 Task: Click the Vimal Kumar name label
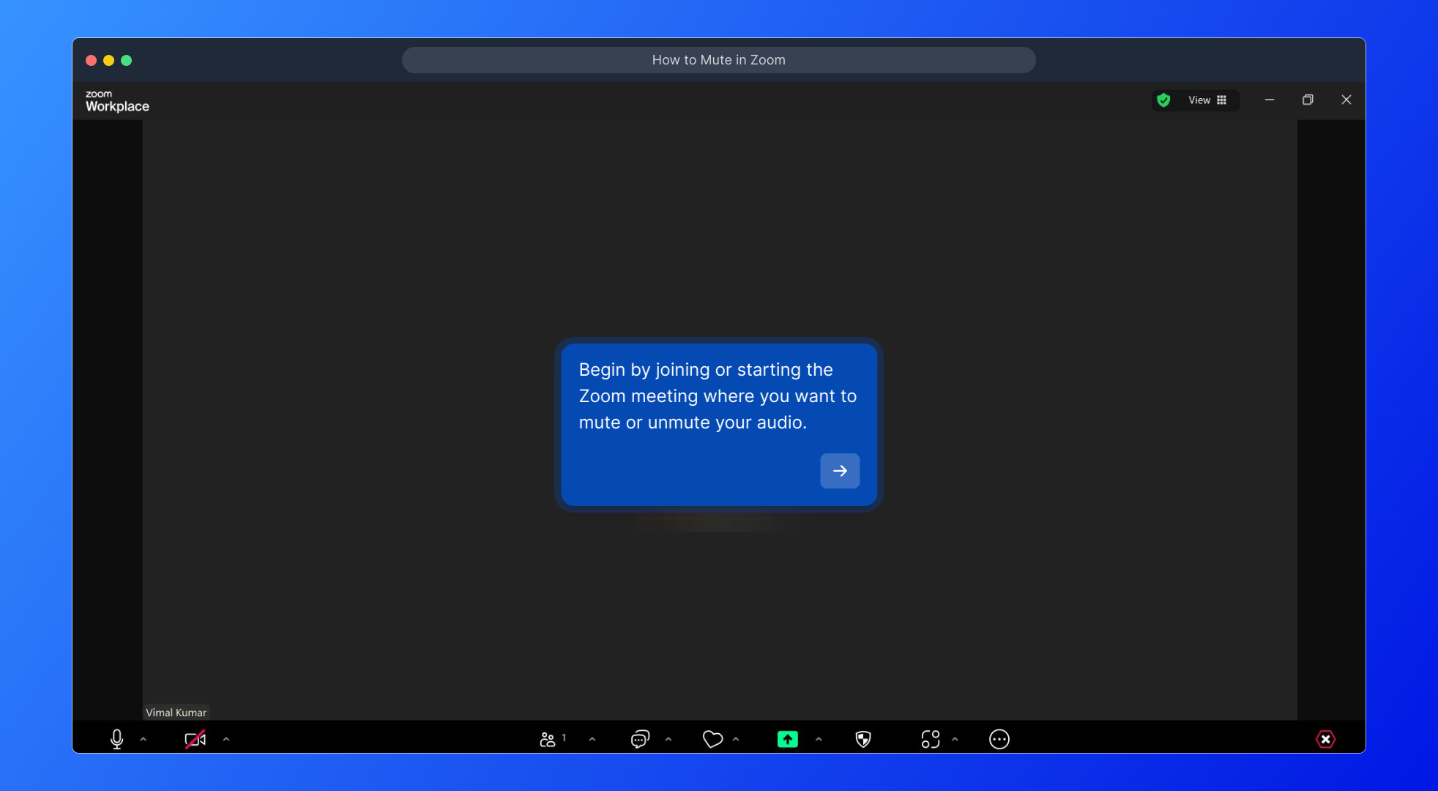[x=176, y=713]
